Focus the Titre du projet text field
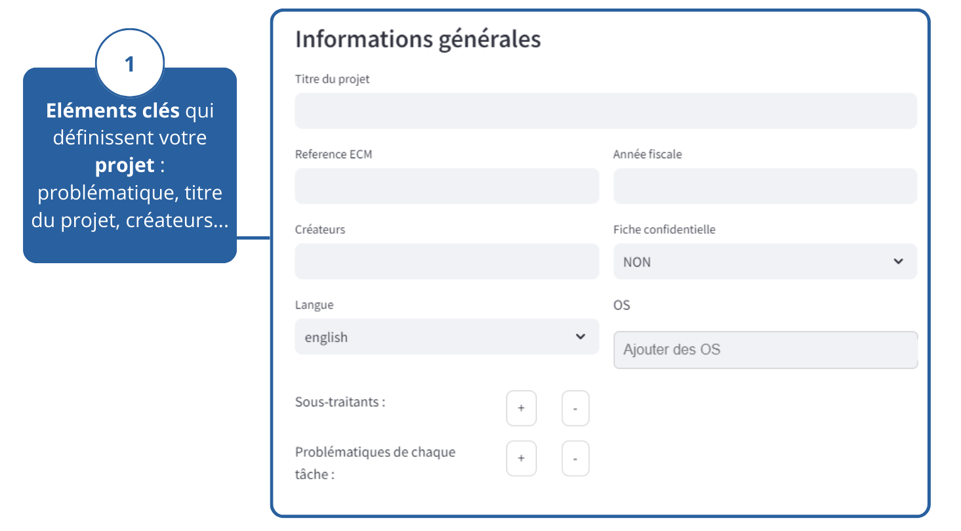Screen dimensions: 961x531 tap(605, 110)
